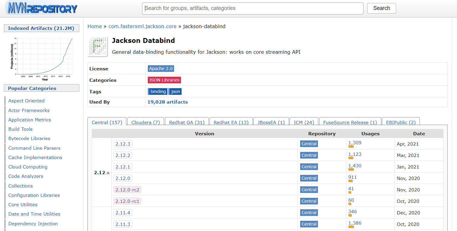Open 911 usages link

point(353,177)
